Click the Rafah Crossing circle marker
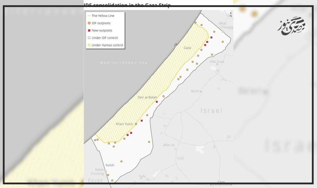 tap(106, 171)
